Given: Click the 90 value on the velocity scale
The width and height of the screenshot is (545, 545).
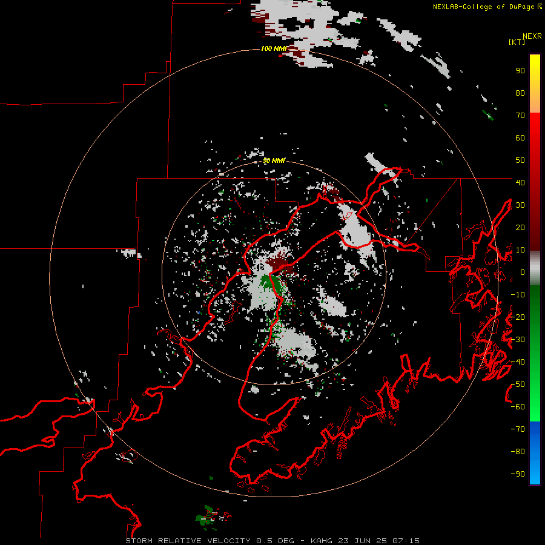Looking at the screenshot, I should coord(520,71).
